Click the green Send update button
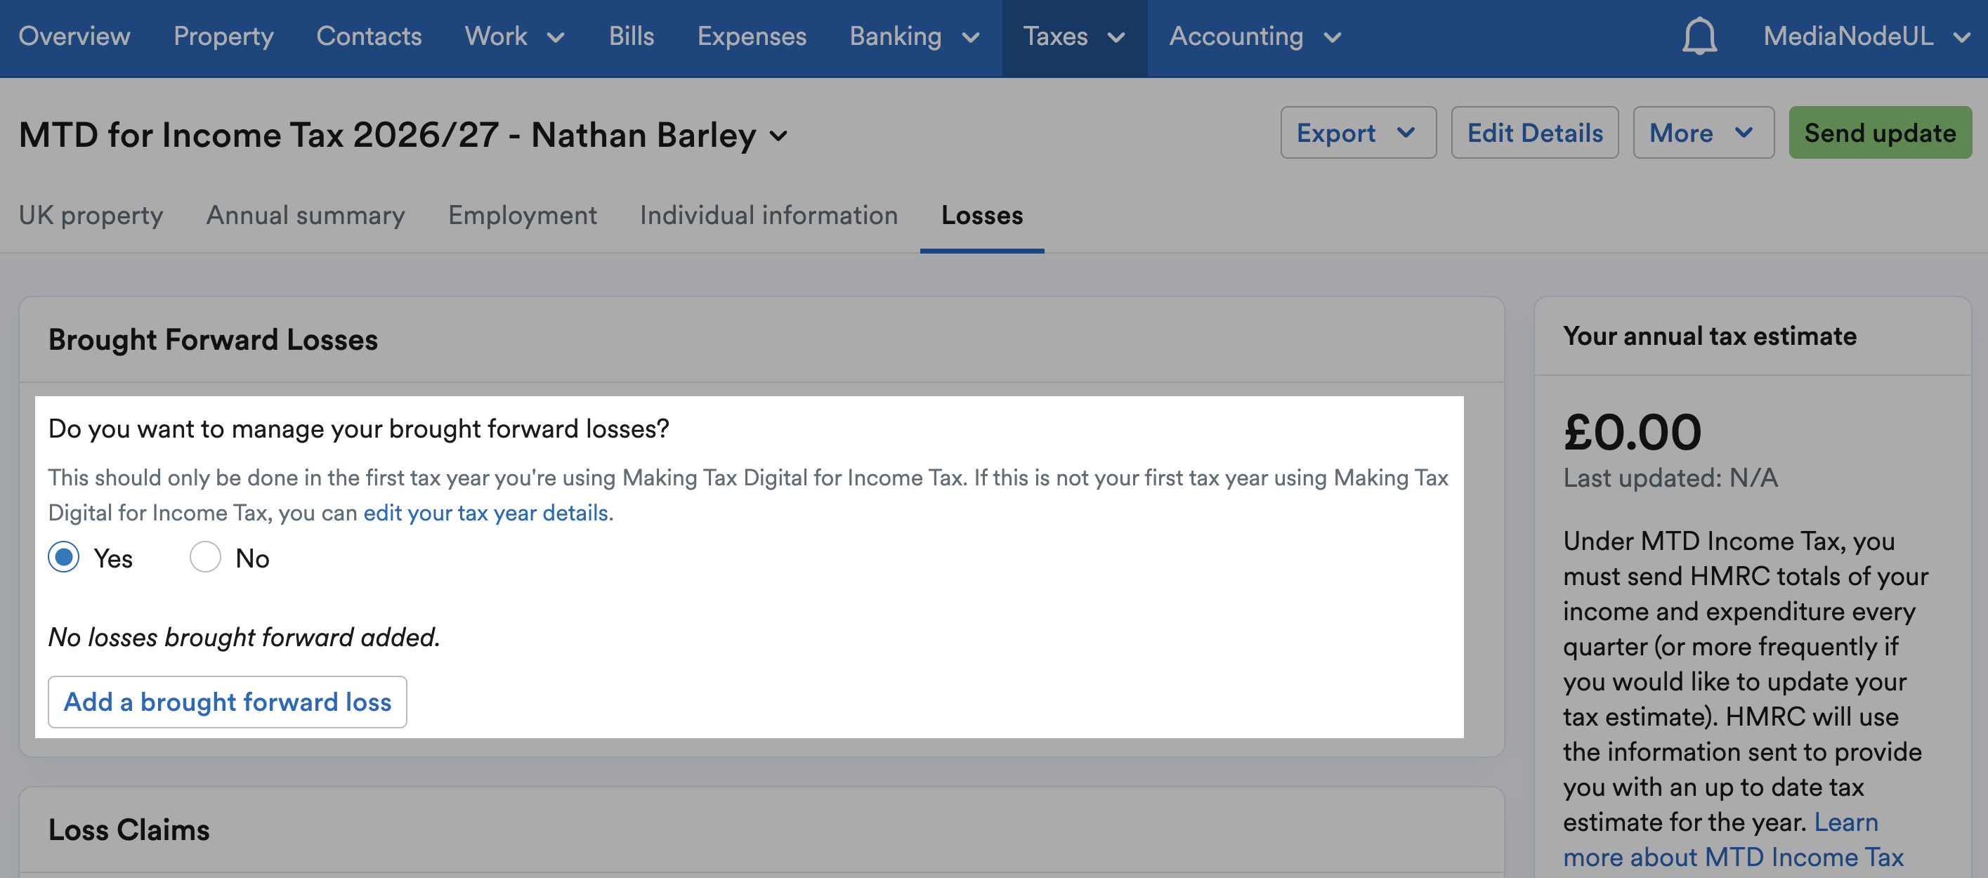Screen dimensions: 1988x878 pyautogui.click(x=1879, y=133)
